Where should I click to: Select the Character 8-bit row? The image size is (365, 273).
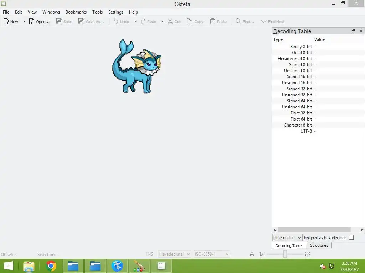click(x=318, y=125)
